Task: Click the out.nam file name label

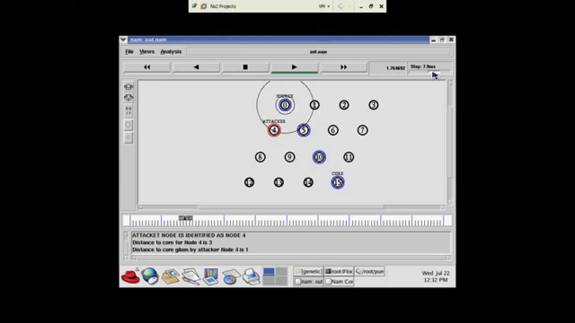Action: tap(318, 52)
